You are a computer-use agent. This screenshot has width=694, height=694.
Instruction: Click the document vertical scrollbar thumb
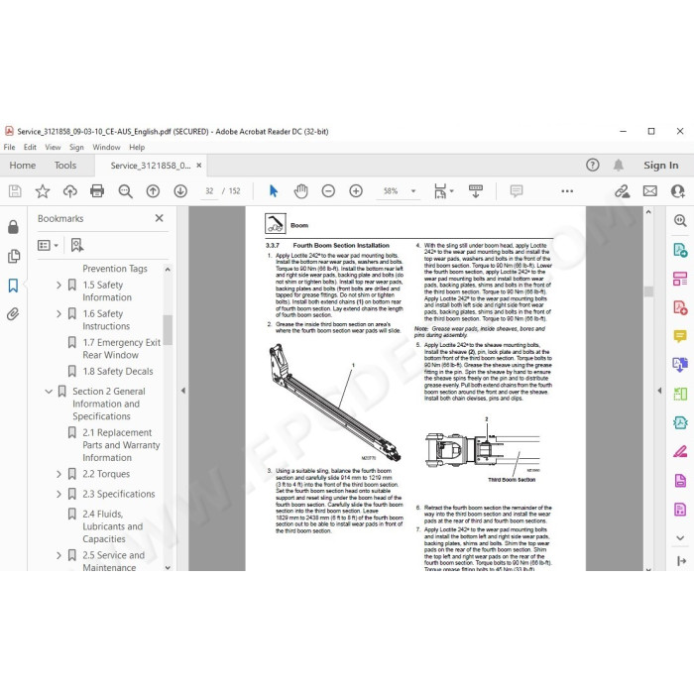click(x=648, y=291)
